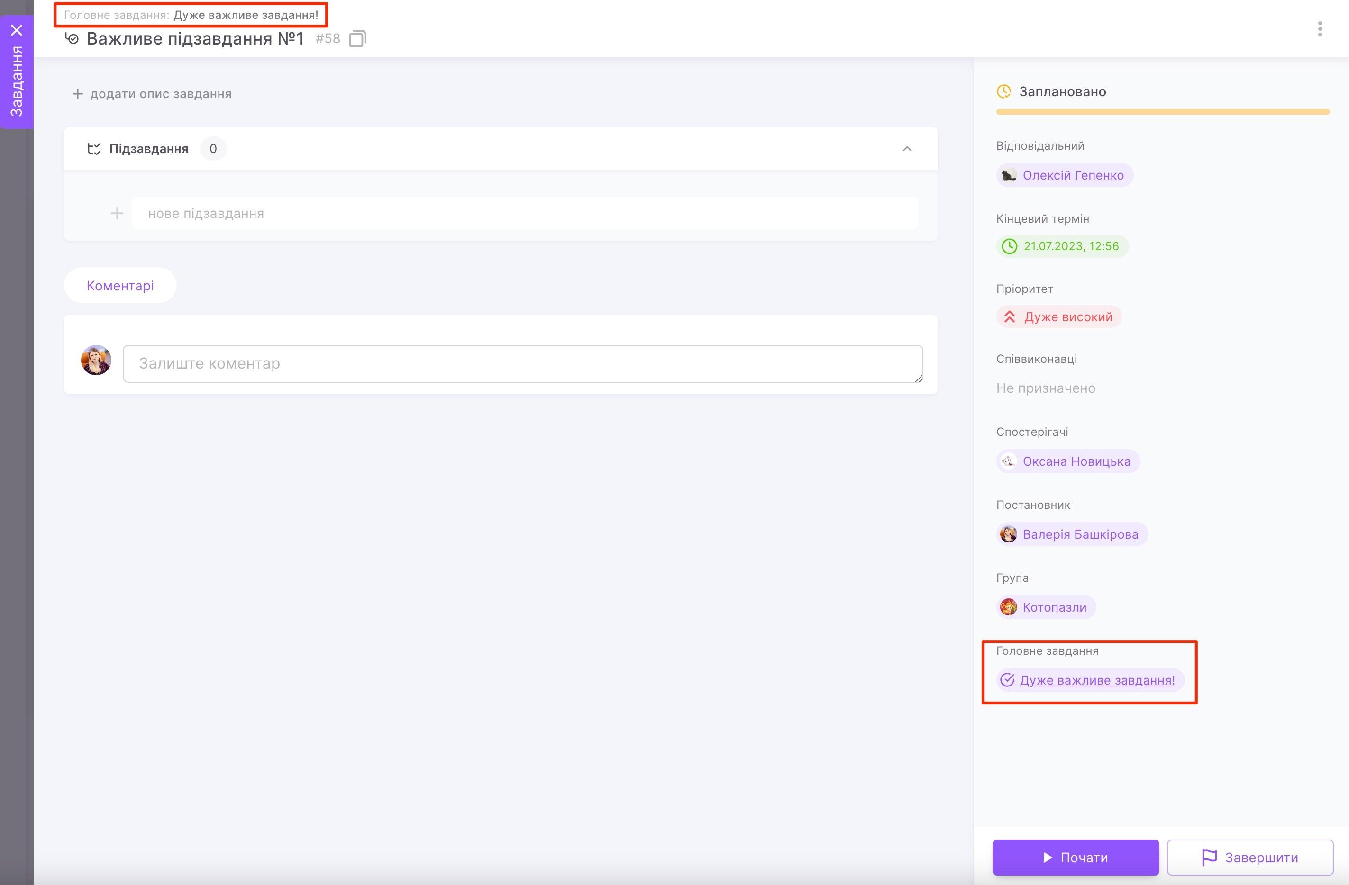1349x885 pixels.
Task: Click the yellow status progress bar
Action: coord(1163,112)
